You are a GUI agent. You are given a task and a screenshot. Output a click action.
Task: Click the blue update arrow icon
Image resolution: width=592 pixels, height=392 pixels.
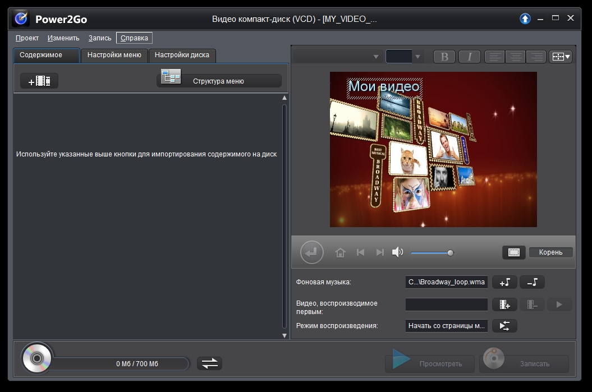point(525,19)
